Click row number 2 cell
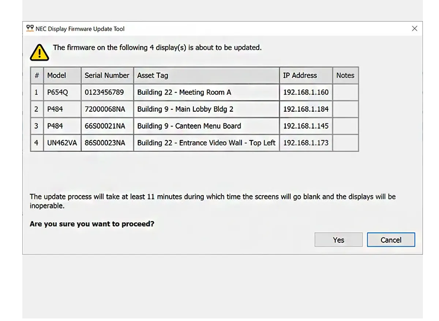 pos(37,109)
